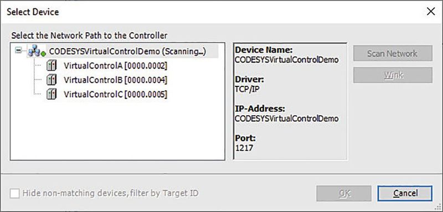Select CODESYSVirtualControlDemo (Scanning...) tree entry
The width and height of the screenshot is (443, 212).
[x=127, y=51]
